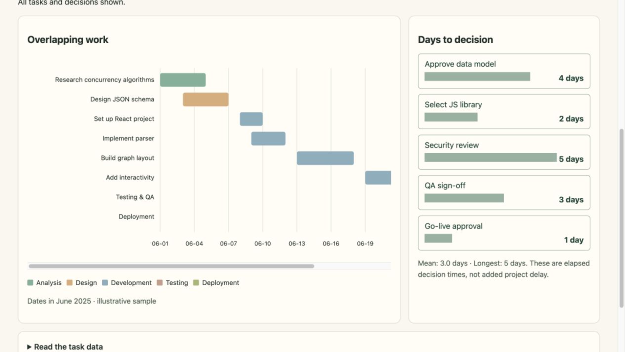Click the page vertical scrollbar thumb

coord(622,218)
